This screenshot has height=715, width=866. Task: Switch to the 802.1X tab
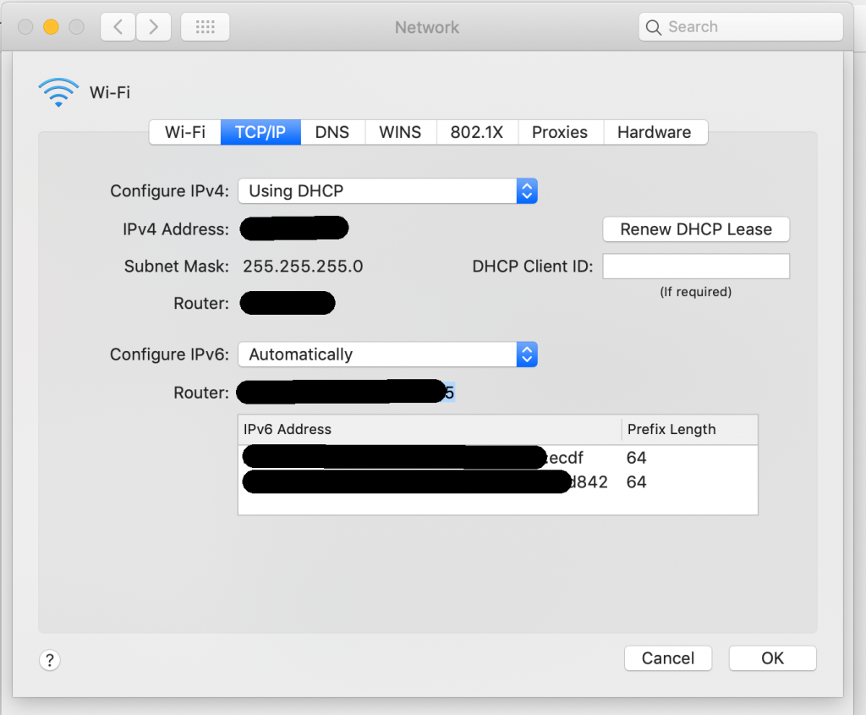(477, 132)
